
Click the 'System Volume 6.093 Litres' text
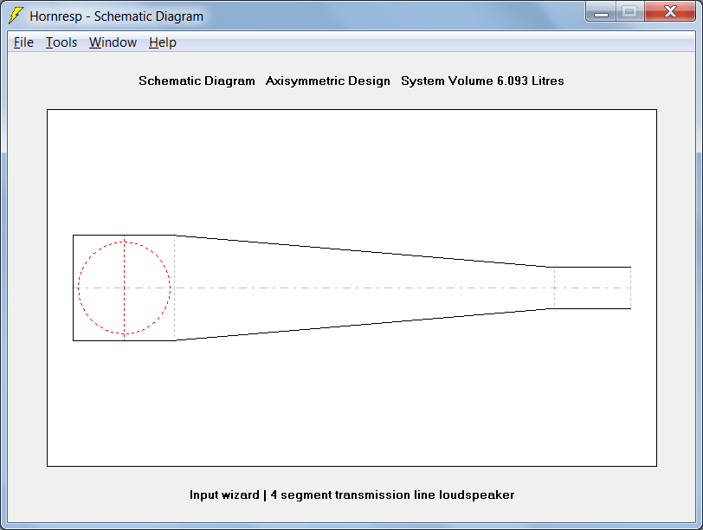(x=482, y=81)
